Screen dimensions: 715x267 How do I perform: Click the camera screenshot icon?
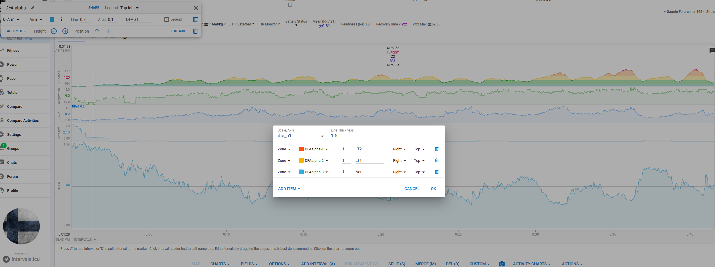(x=502, y=264)
